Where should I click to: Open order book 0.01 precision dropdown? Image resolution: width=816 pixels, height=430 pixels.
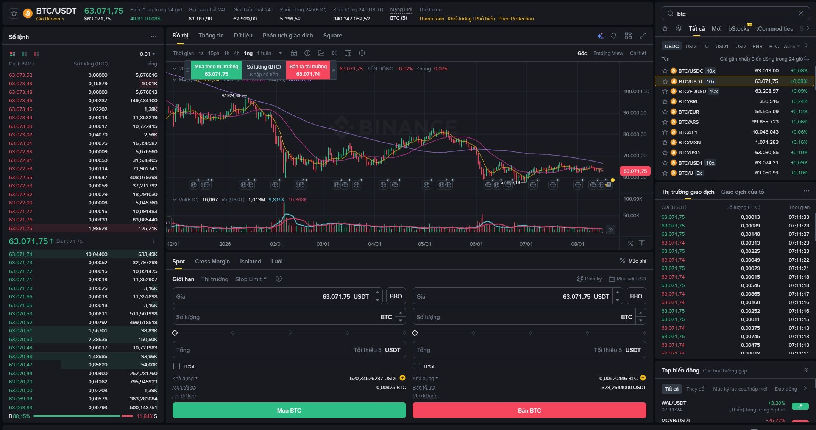tap(148, 54)
